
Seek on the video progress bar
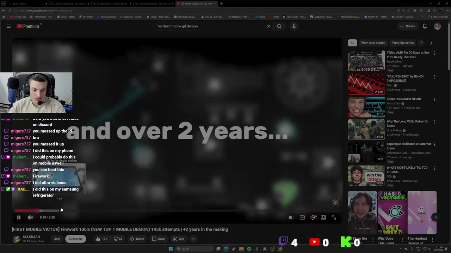(176, 211)
